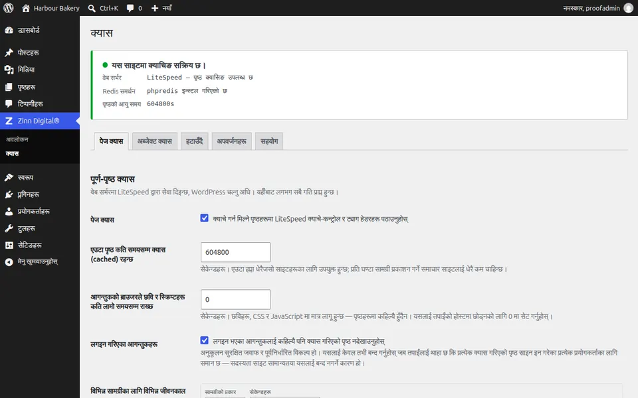Switch to the पेज क्यास tab

point(111,141)
